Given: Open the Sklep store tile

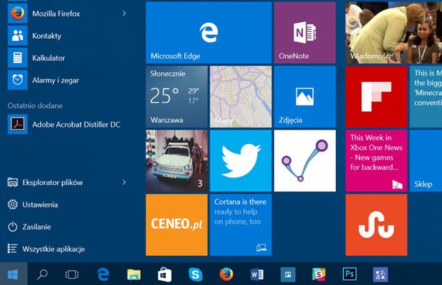Looking at the screenshot, I should point(425,161).
